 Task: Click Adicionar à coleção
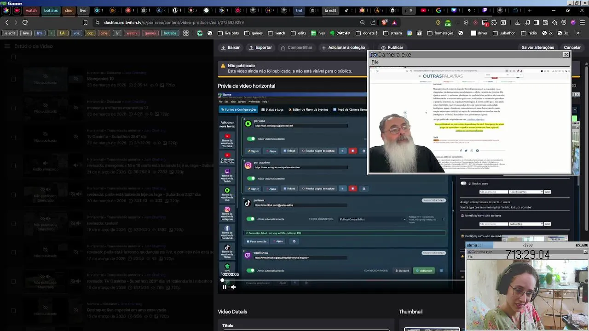click(x=343, y=47)
